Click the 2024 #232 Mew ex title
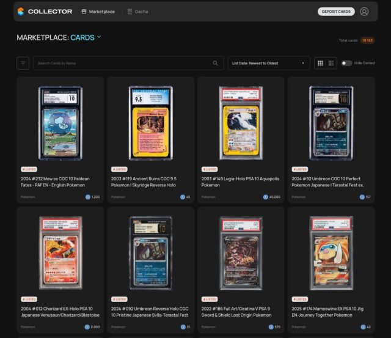This screenshot has width=391, height=338. click(x=55, y=182)
